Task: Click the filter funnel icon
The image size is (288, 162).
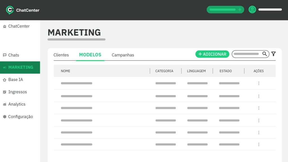Action: click(x=273, y=54)
